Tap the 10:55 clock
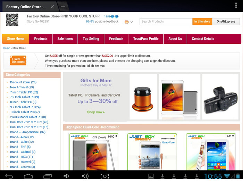The image size is (243, 182). click(x=213, y=176)
